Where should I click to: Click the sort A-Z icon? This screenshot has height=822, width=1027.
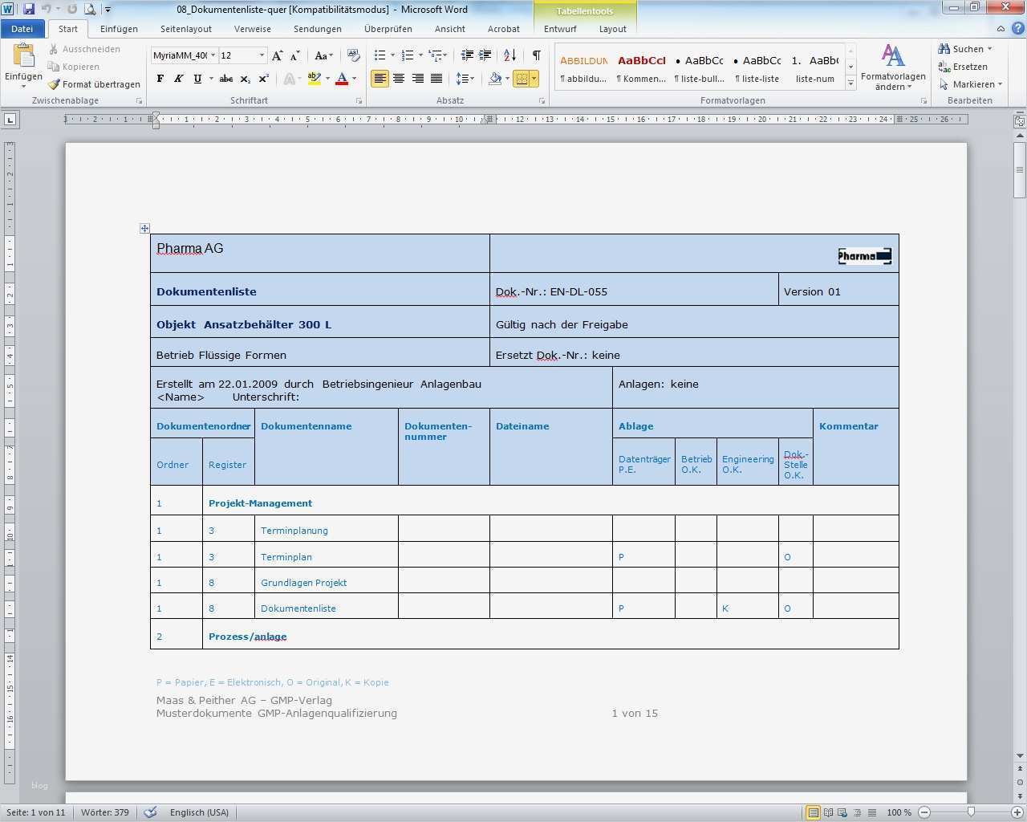click(509, 55)
